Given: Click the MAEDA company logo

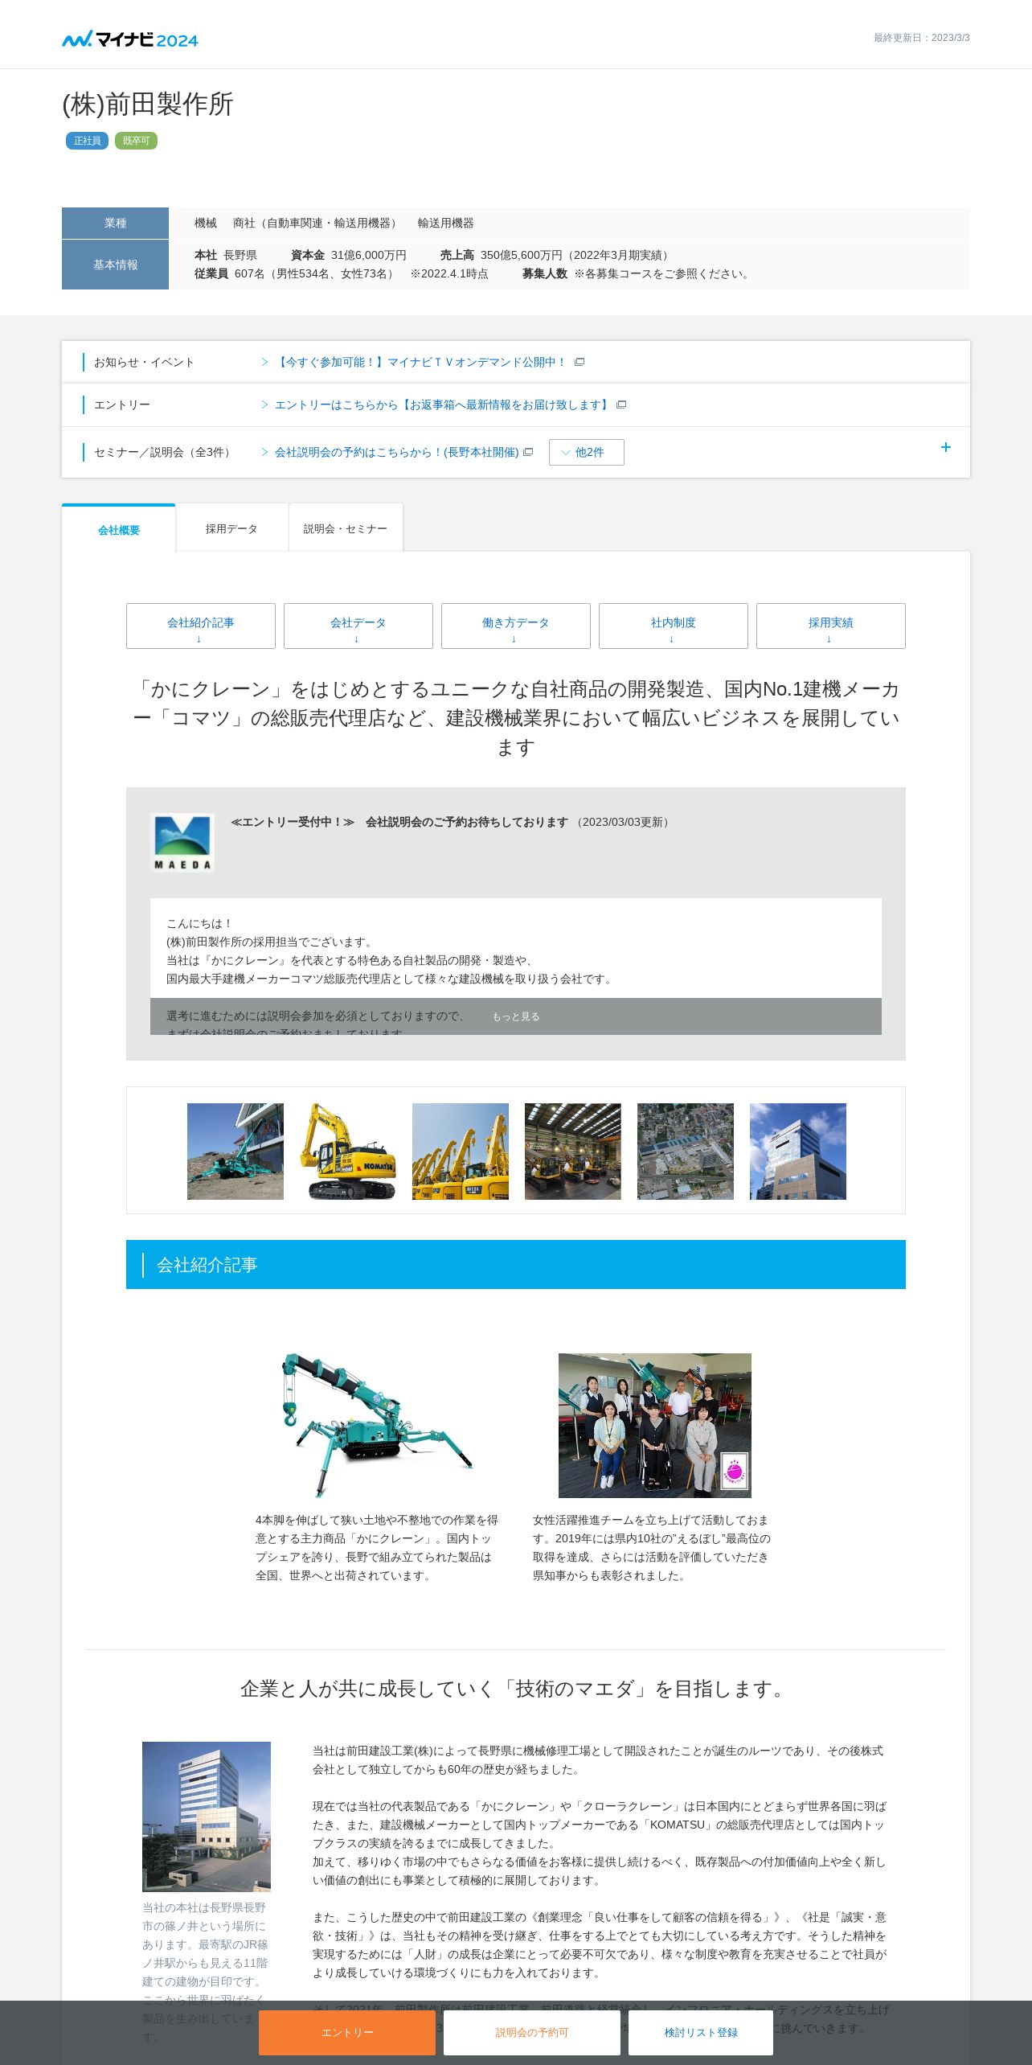Looking at the screenshot, I should (182, 843).
